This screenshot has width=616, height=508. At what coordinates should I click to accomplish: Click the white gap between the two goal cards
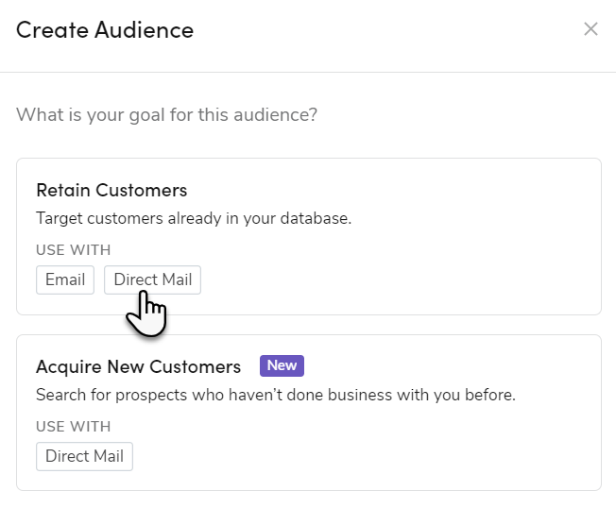(x=308, y=325)
